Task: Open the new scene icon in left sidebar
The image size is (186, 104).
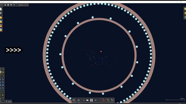Action: 1,9
